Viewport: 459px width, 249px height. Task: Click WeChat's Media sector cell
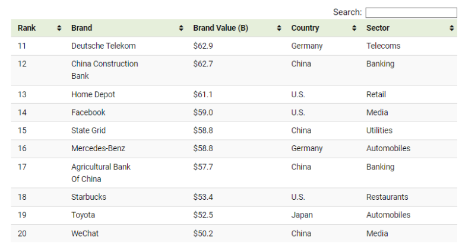(377, 234)
